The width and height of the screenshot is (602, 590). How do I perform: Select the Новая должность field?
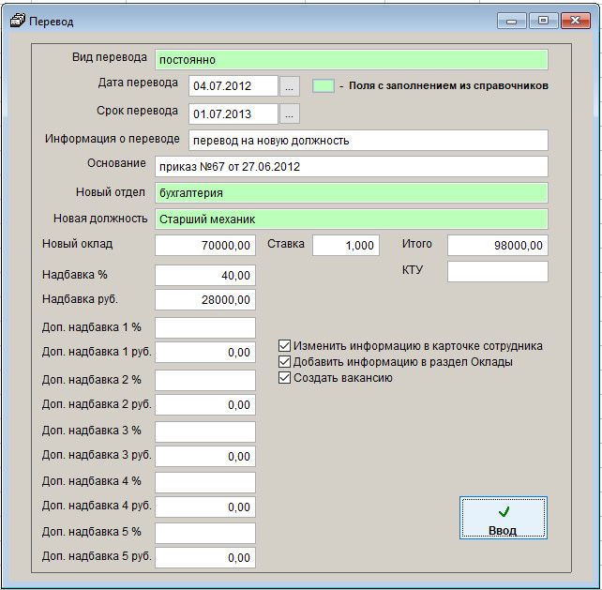pos(351,219)
